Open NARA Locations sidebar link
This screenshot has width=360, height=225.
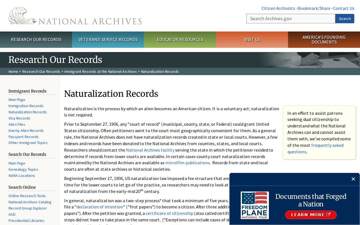[22, 175]
